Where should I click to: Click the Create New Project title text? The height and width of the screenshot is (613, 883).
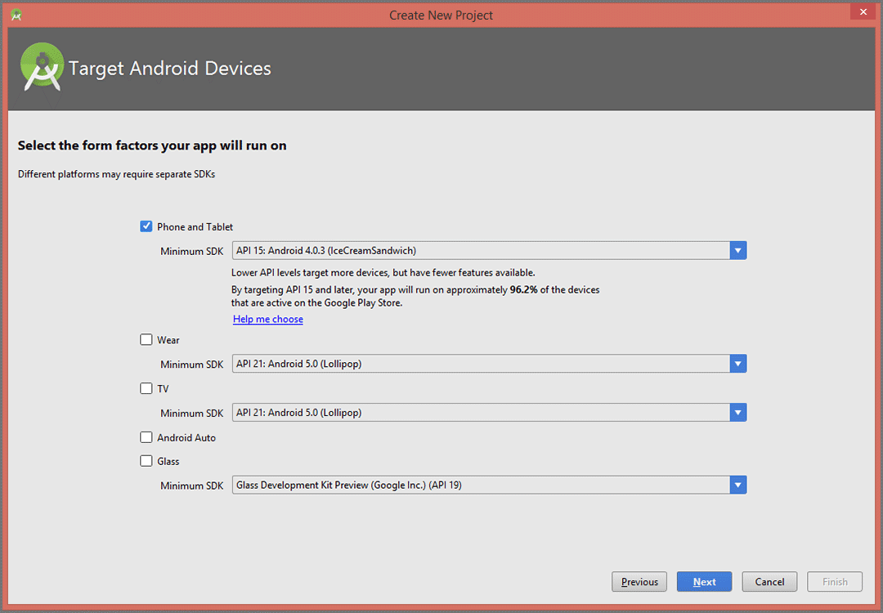pos(441,16)
